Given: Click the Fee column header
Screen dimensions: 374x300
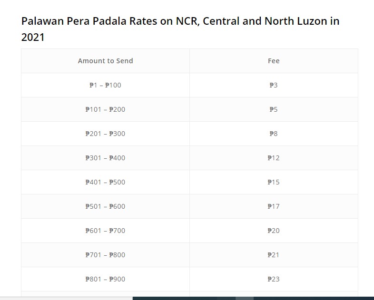Looking at the screenshot, I should [x=274, y=61].
